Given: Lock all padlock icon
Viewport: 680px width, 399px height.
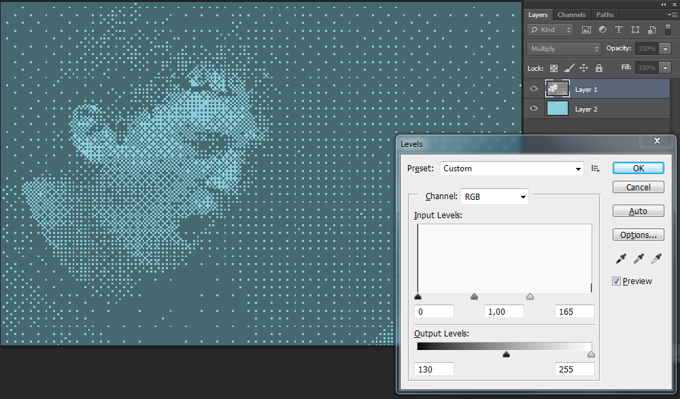Looking at the screenshot, I should (x=599, y=68).
